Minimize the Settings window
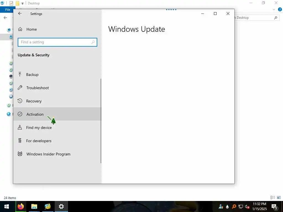The image size is (283, 212). (x=203, y=14)
